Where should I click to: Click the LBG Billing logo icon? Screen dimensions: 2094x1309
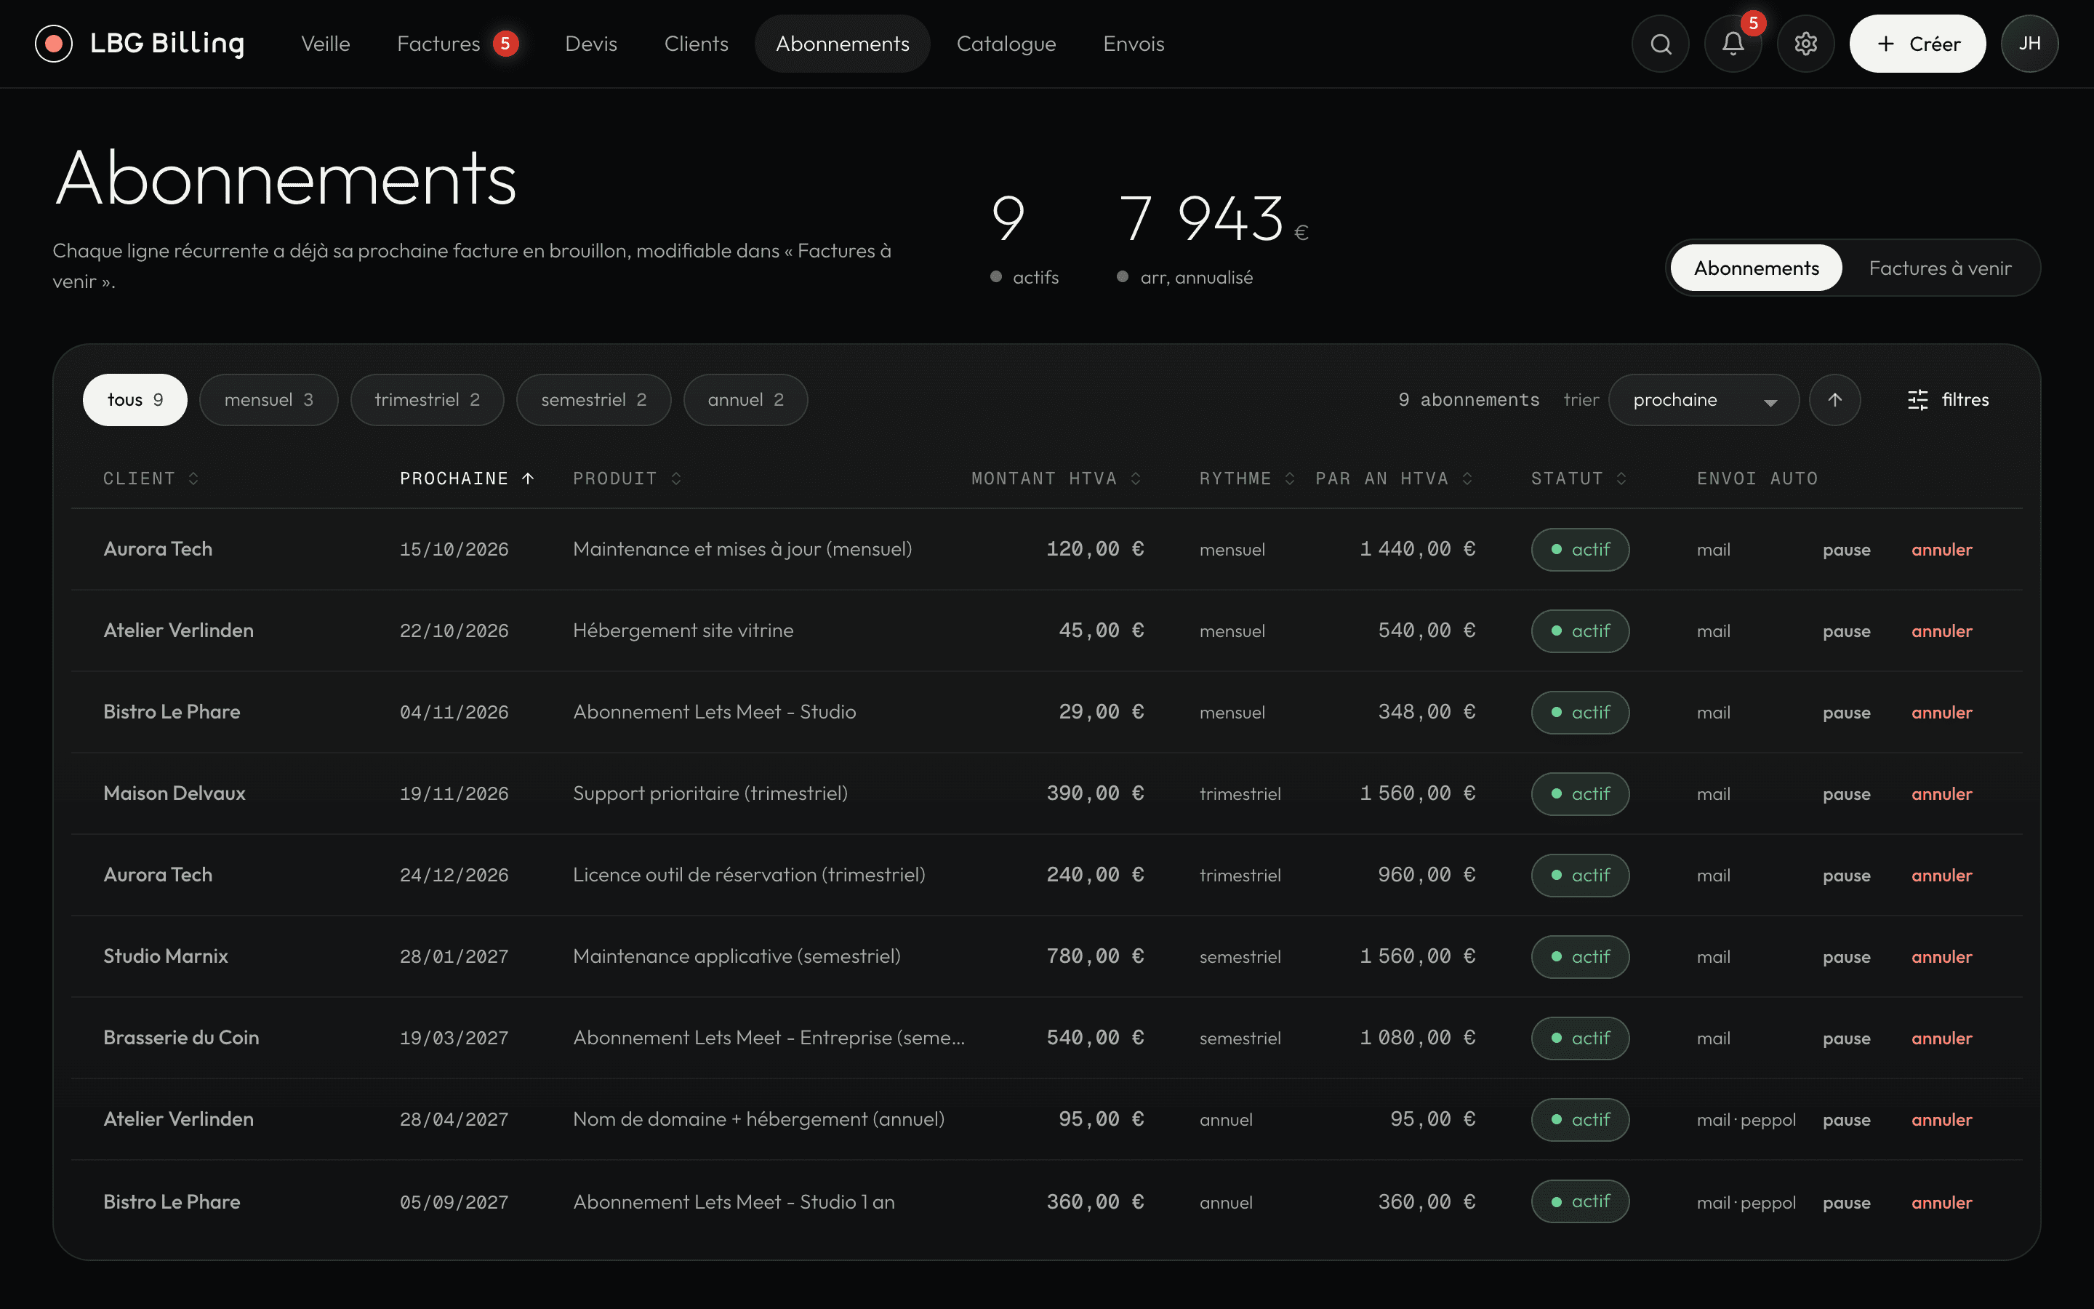[54, 44]
